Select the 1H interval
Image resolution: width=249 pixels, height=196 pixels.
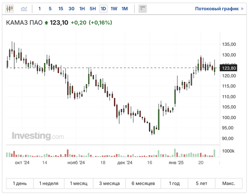tap(82, 9)
